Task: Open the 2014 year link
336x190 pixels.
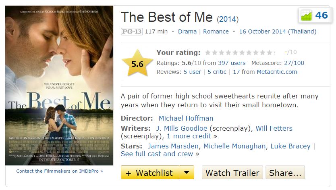Action: (x=228, y=19)
